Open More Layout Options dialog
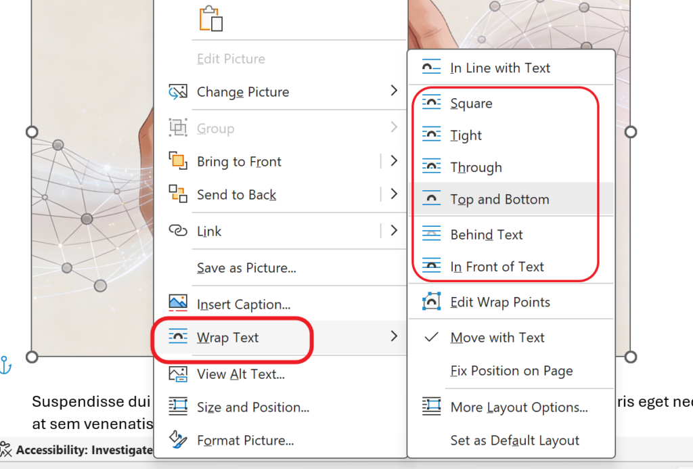Screen dimensions: 693x469 (518, 407)
